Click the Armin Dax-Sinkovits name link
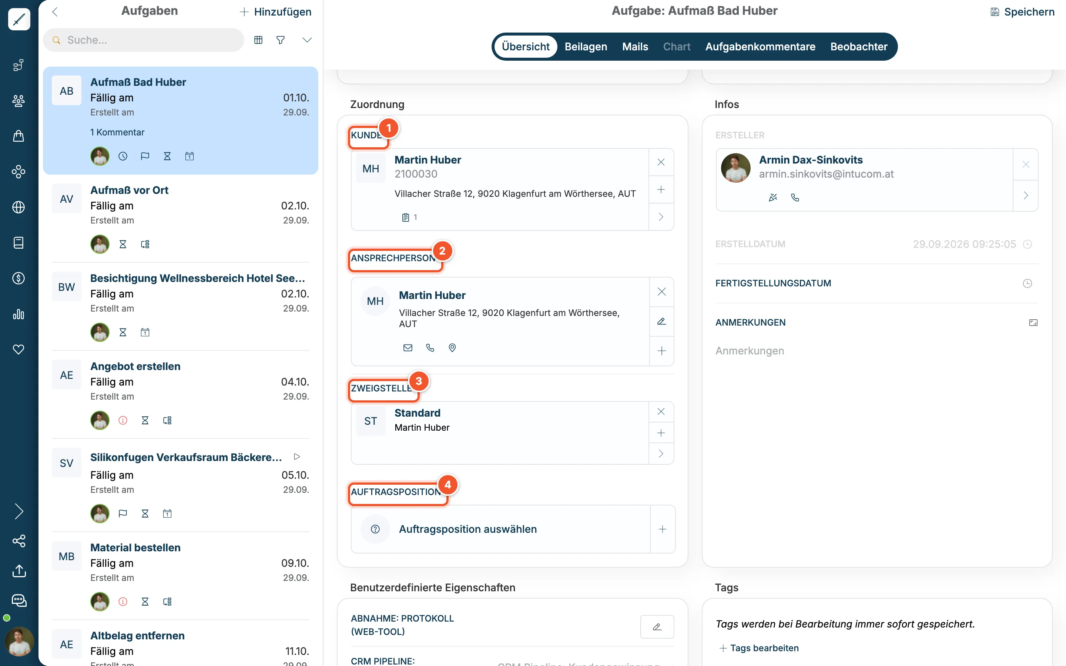 pos(811,160)
